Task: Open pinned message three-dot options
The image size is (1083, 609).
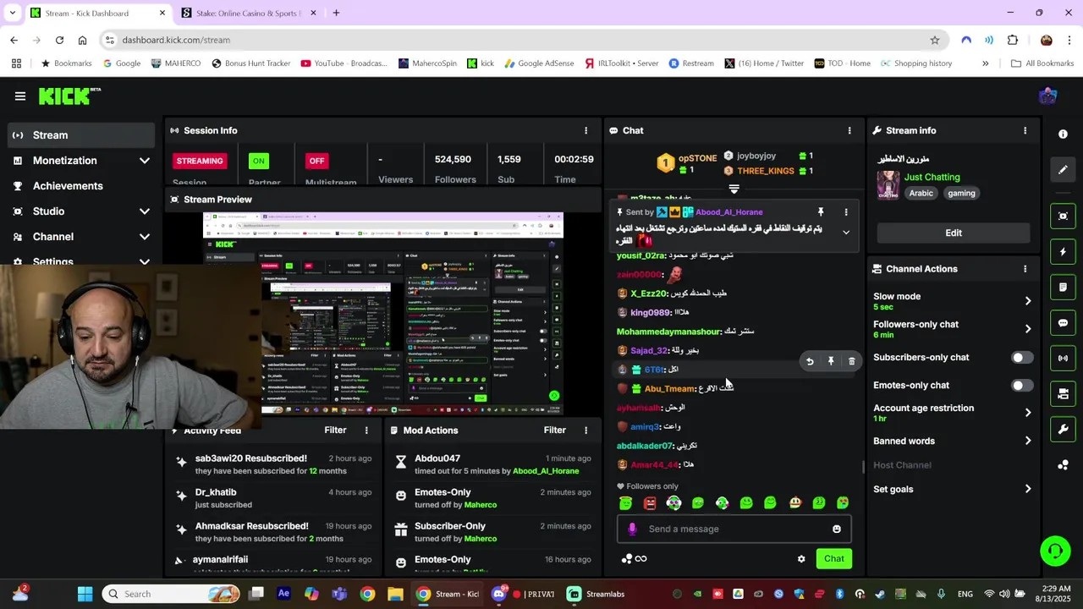Action: coord(845,212)
